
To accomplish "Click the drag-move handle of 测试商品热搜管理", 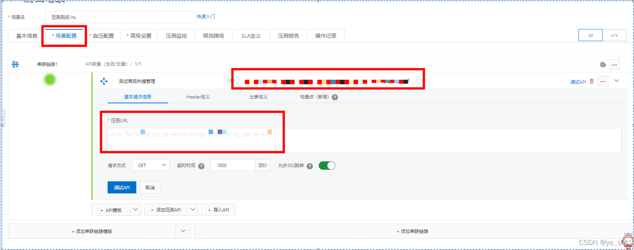I will (104, 81).
